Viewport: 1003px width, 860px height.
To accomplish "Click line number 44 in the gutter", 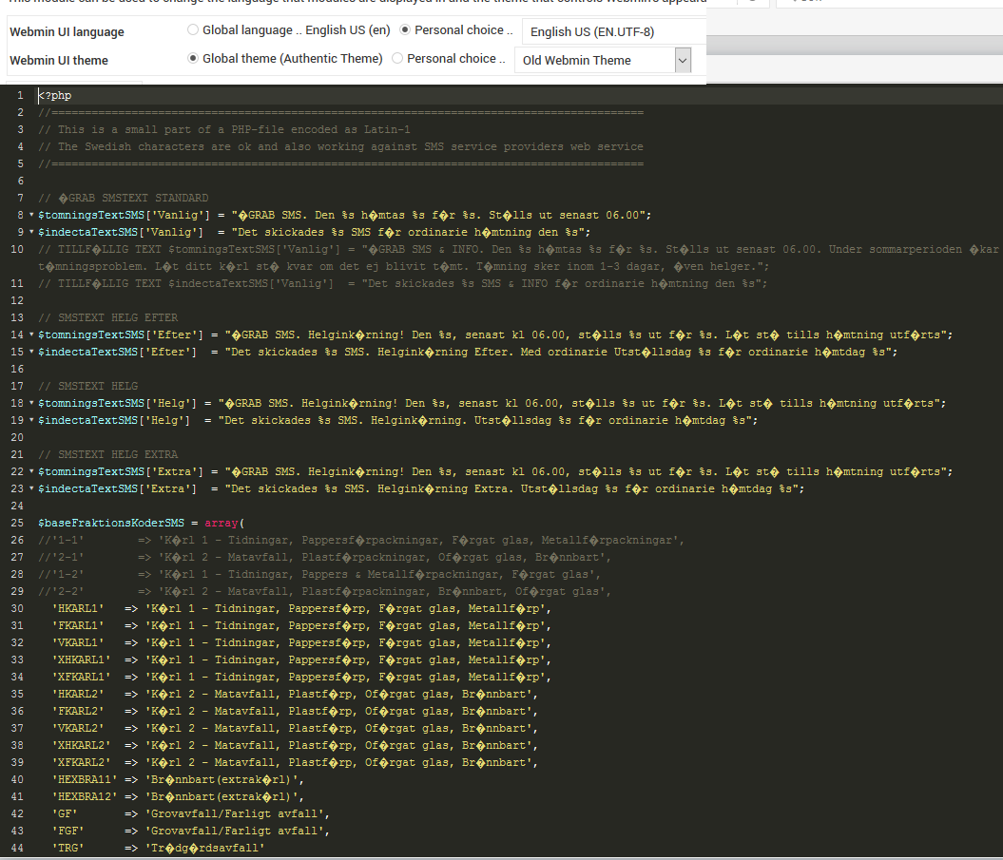I will (17, 849).
